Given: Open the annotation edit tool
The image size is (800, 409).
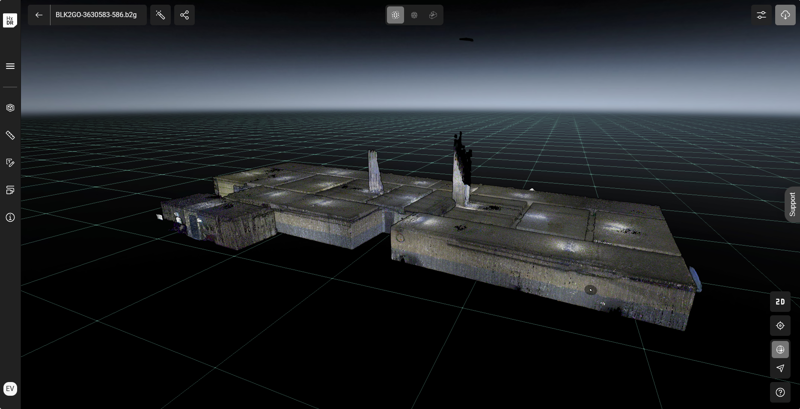Looking at the screenshot, I should coord(10,163).
